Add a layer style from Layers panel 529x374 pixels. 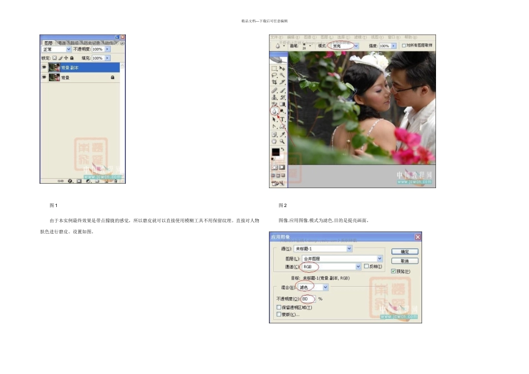[x=70, y=181]
